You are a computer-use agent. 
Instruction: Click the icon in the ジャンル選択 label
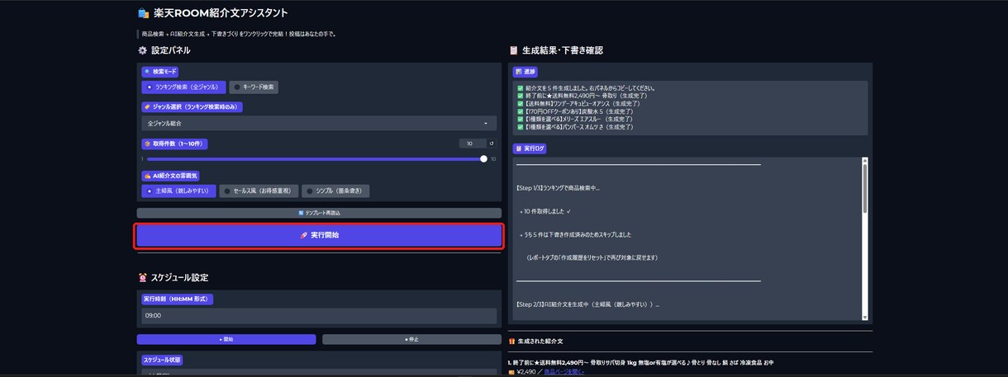(148, 107)
